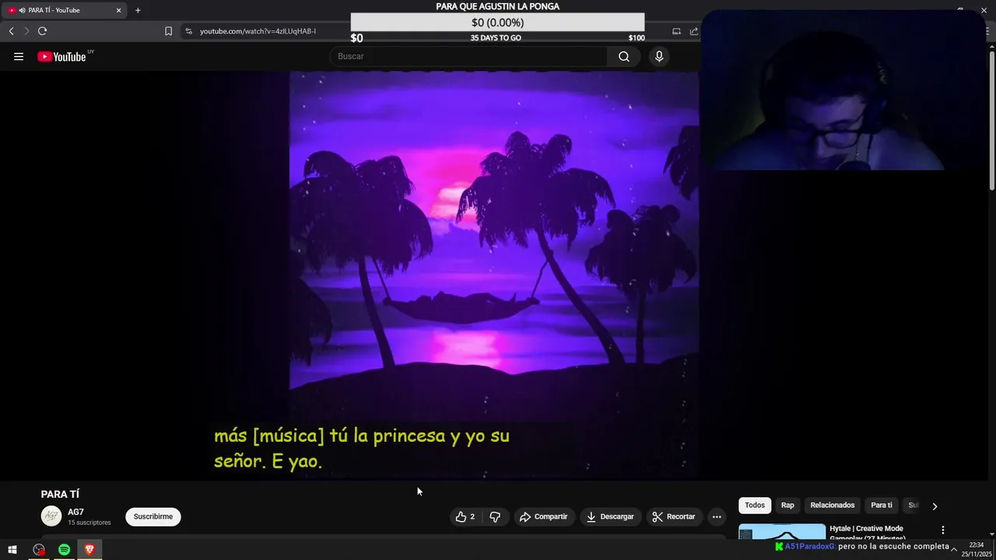
Task: Bookmark this page with the bookmark icon
Action: pyautogui.click(x=168, y=31)
